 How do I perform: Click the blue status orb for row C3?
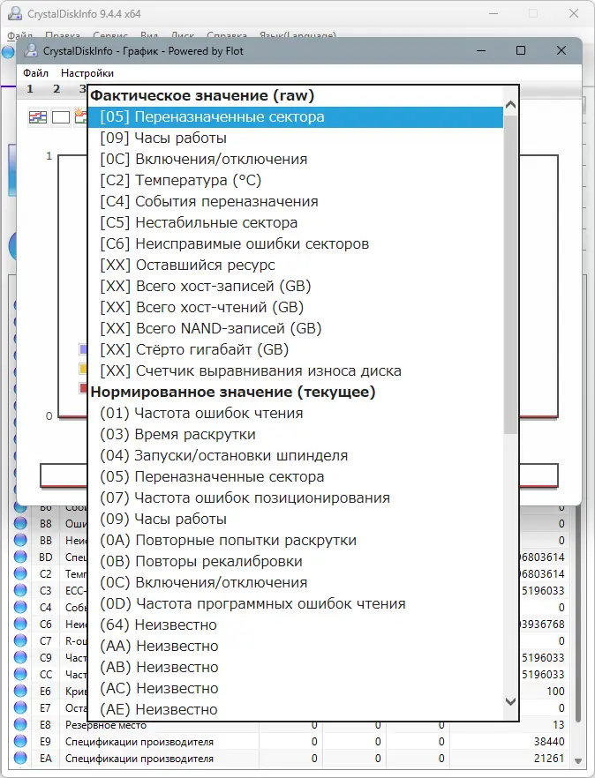click(x=20, y=590)
